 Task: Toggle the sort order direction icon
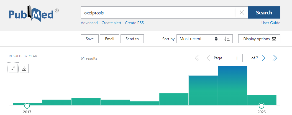coord(227,39)
